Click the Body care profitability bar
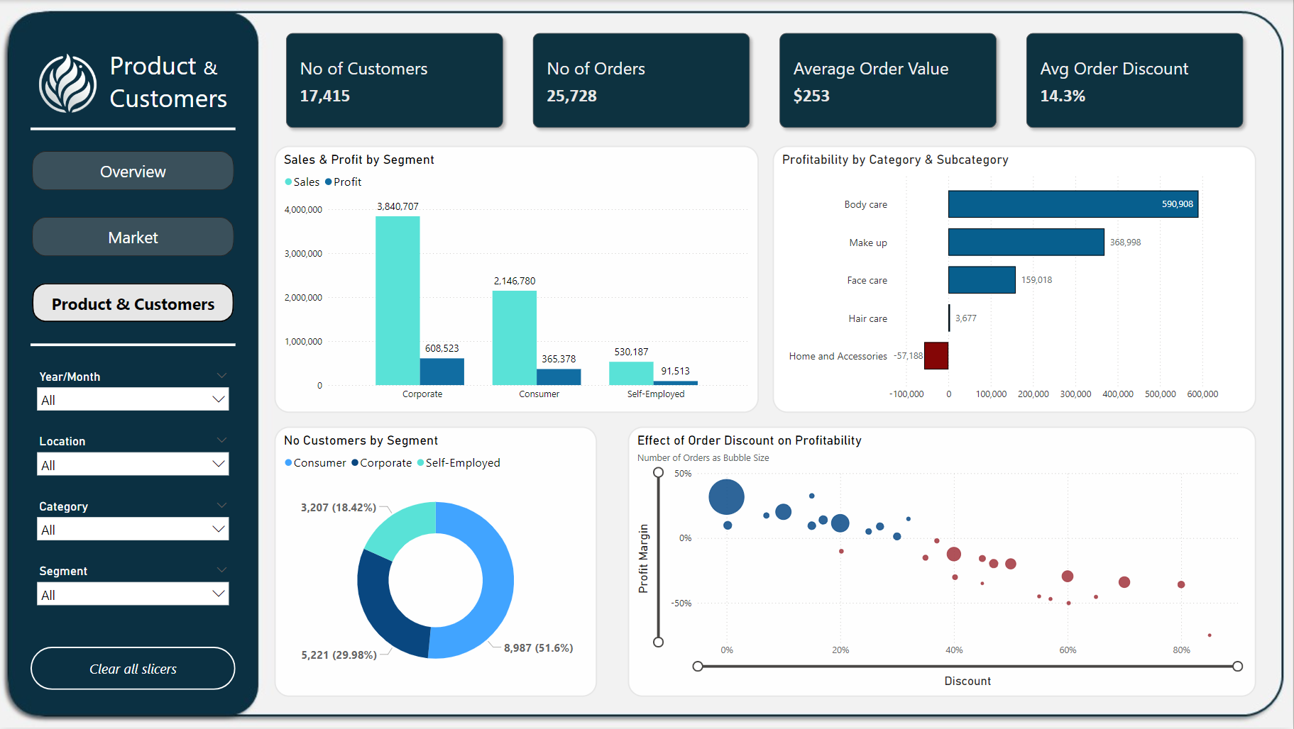 1072,204
